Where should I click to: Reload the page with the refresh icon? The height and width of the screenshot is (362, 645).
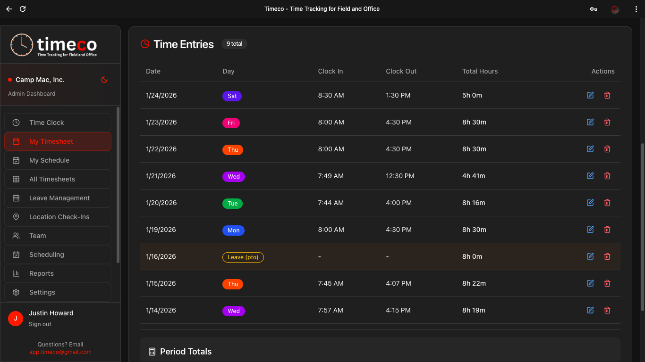point(23,9)
